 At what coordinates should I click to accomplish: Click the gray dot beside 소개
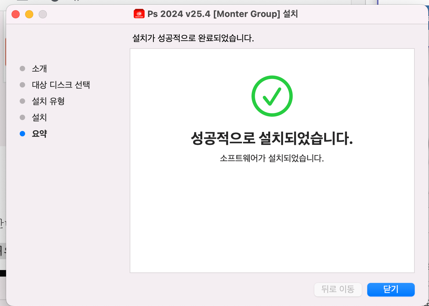coord(22,69)
